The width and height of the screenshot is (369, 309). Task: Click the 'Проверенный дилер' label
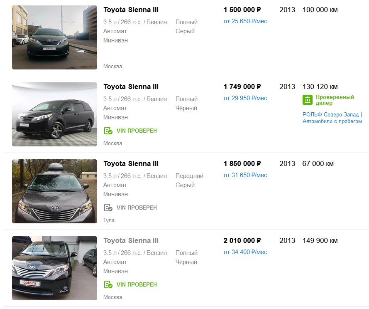[x=335, y=100]
